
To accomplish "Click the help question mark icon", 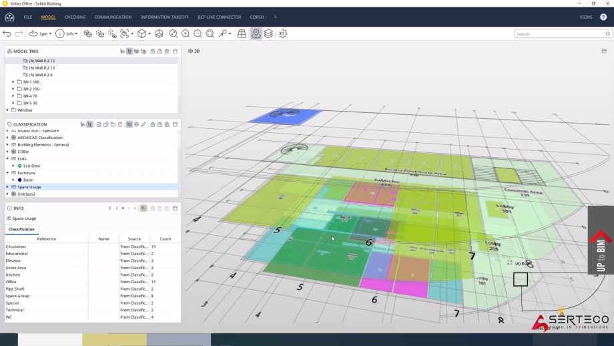I will pyautogui.click(x=603, y=17).
